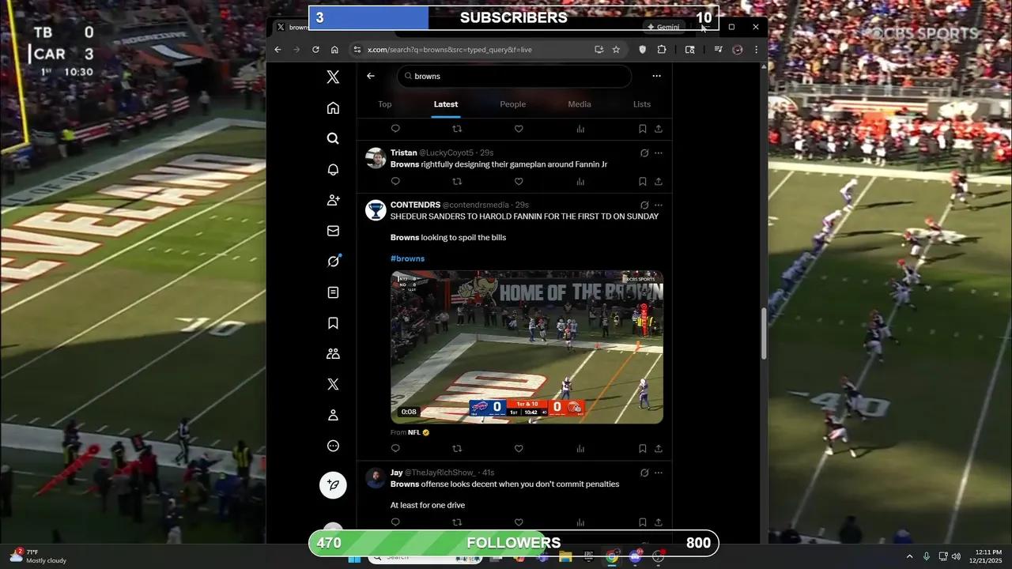Open Bookmarks icon in X sidebar
1012x569 pixels.
click(333, 323)
